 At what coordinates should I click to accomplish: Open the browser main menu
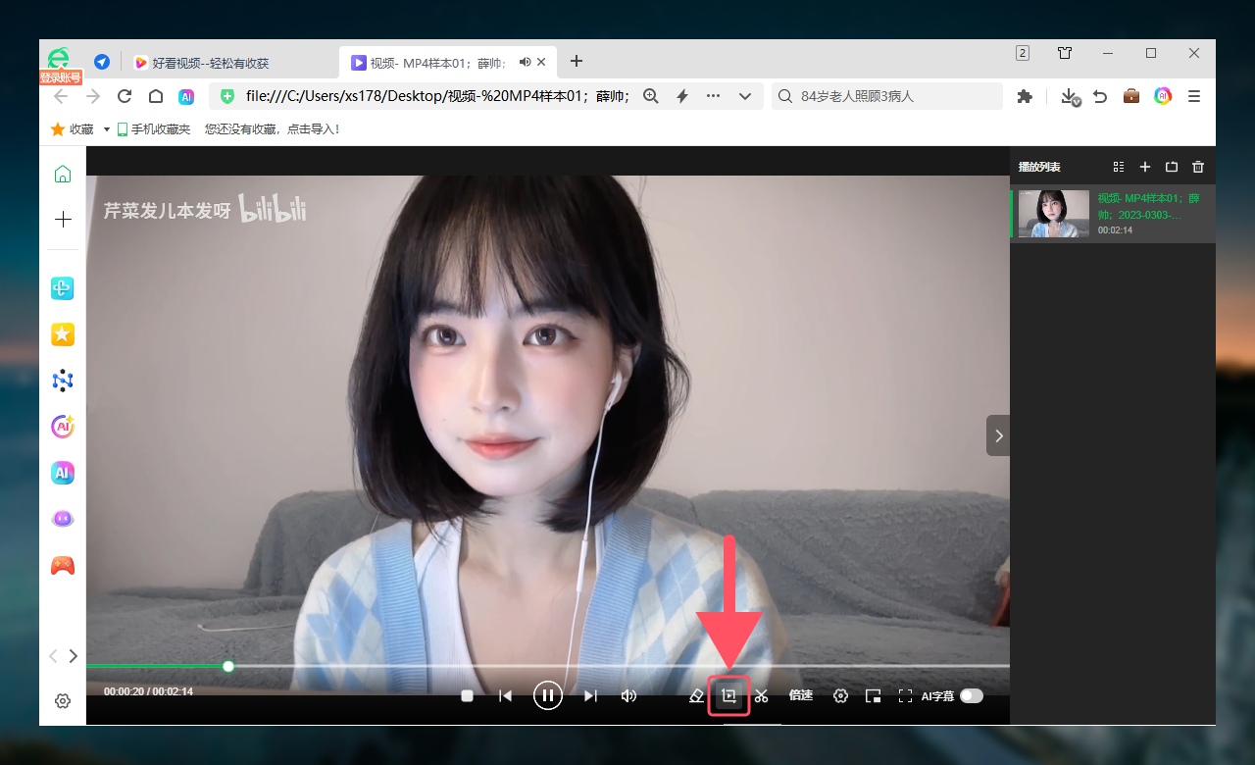[x=1194, y=96]
